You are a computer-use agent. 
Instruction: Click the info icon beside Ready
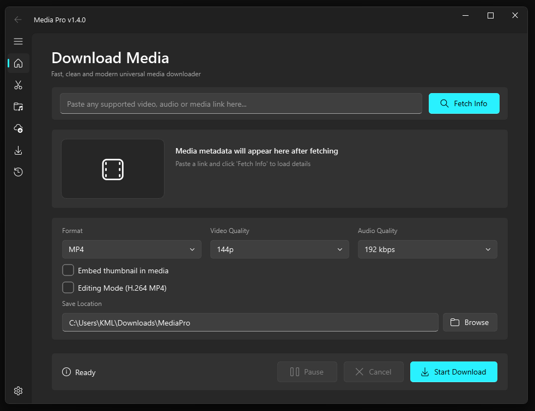tap(66, 372)
